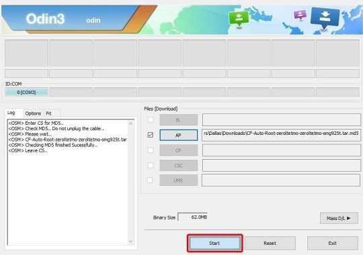Enable the BL checkbox

151,119
